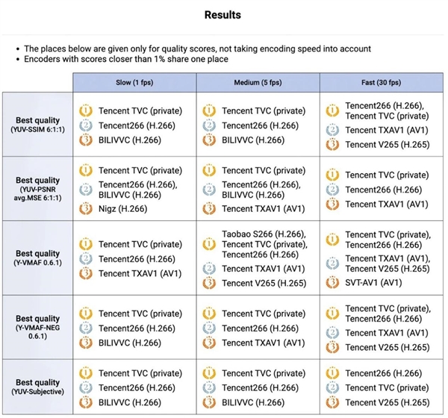Viewport: 448px width, 418px height.
Task: Click the bronze medal in the Y-VMAF-NEG Medium cell
Action: coord(210,343)
